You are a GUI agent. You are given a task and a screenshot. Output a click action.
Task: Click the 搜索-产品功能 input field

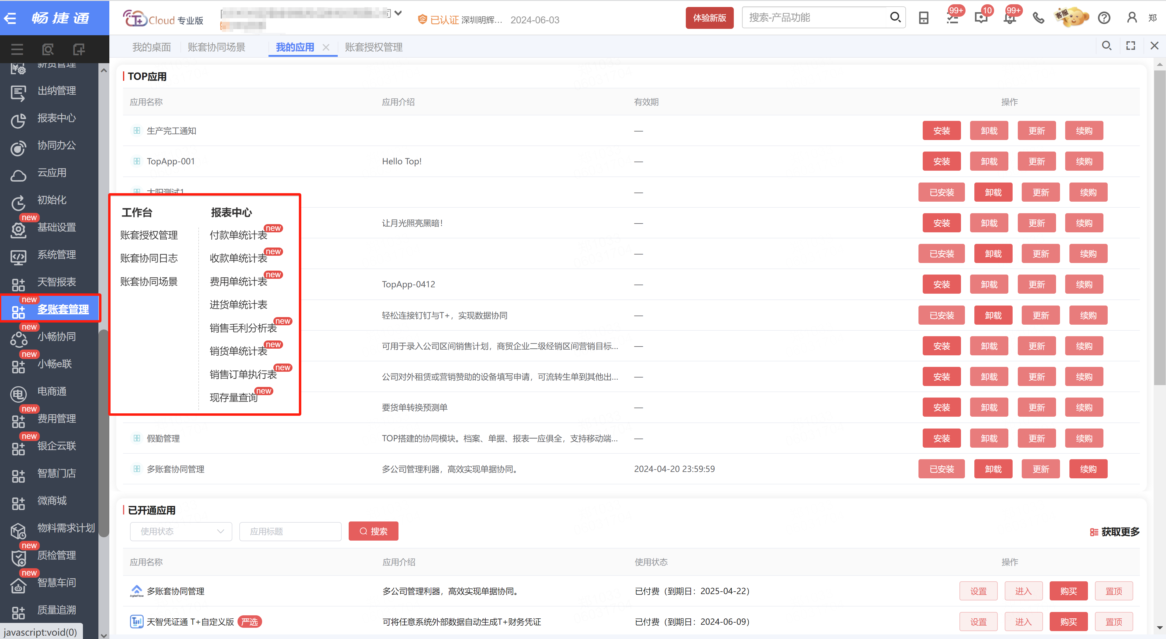tap(815, 18)
